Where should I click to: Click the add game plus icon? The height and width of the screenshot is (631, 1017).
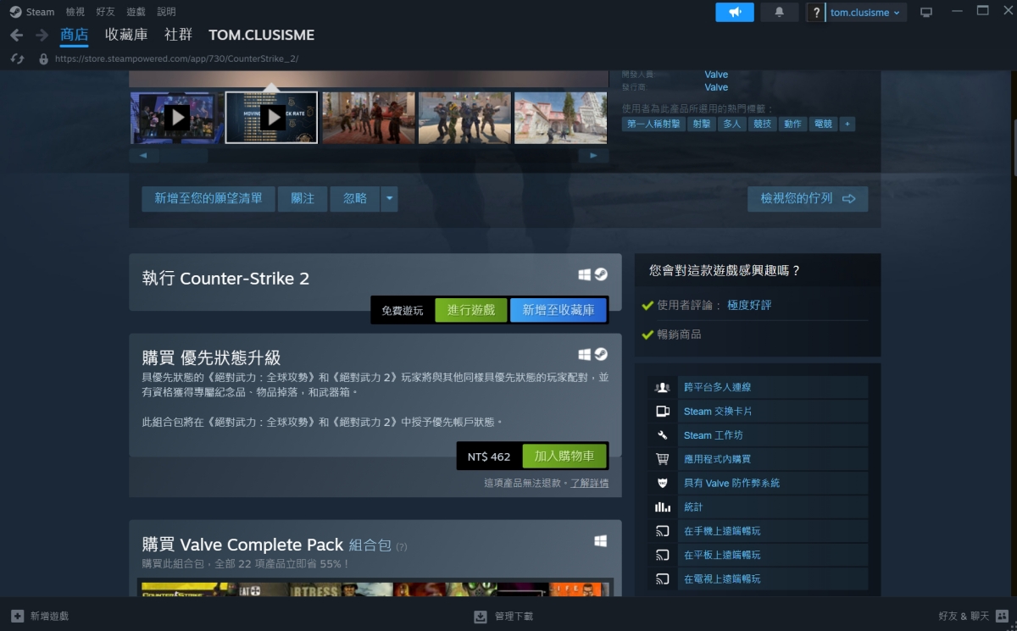point(17,616)
